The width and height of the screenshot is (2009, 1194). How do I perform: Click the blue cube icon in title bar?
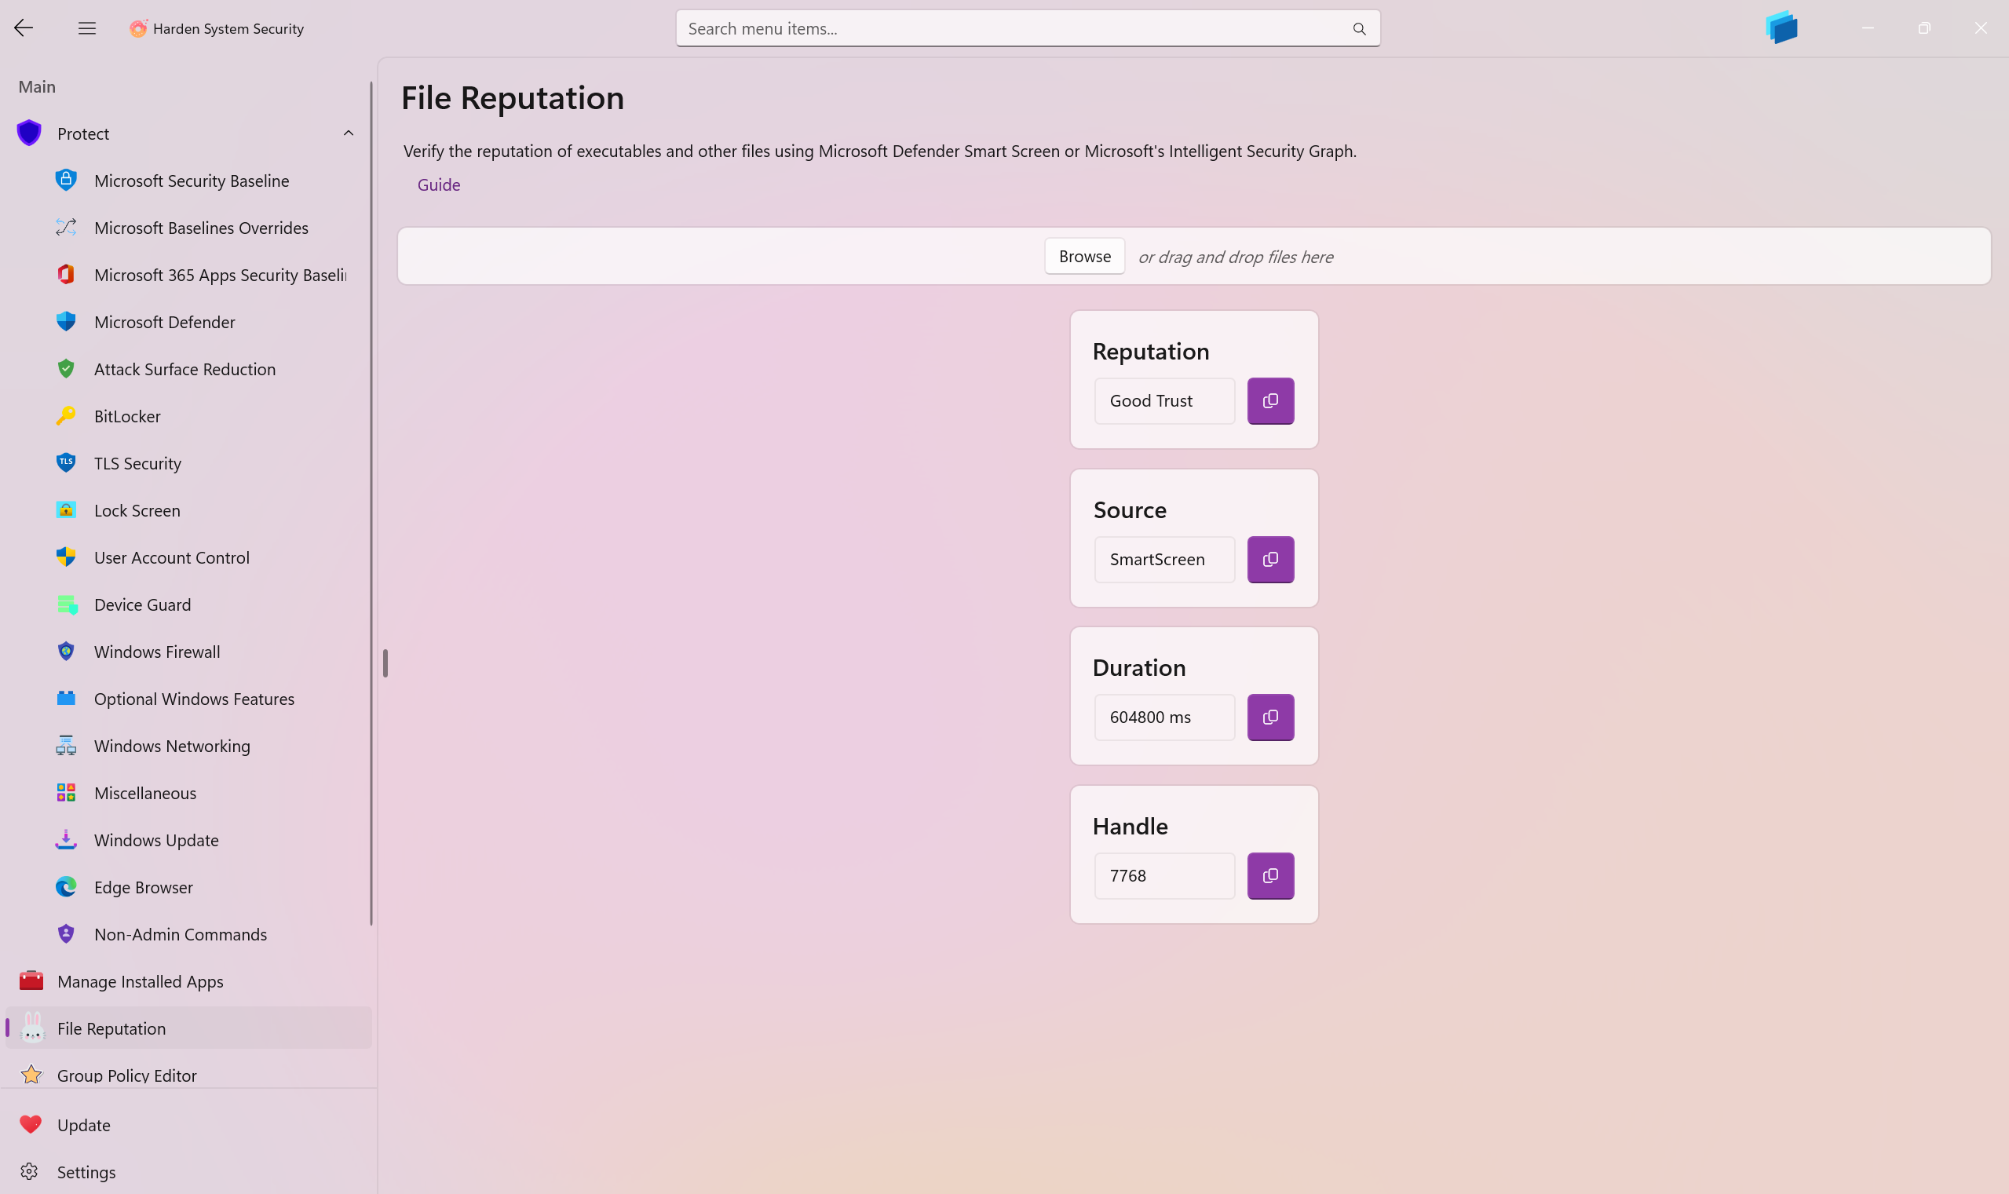[x=1781, y=27]
